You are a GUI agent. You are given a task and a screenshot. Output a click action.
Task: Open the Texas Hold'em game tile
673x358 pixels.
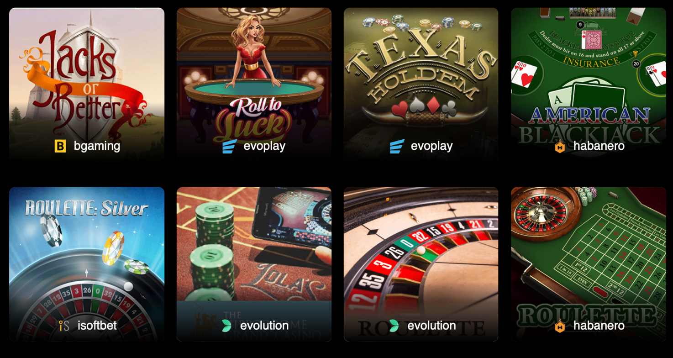pos(421,85)
